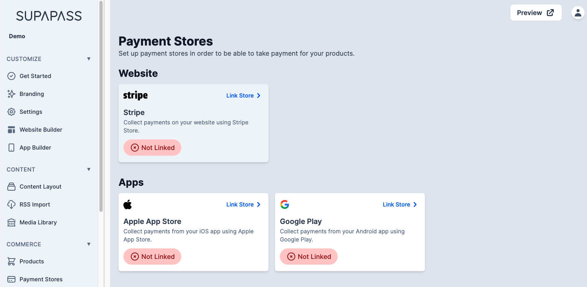Click the Payment Stores card icon
The image size is (587, 287).
pyautogui.click(x=11, y=279)
